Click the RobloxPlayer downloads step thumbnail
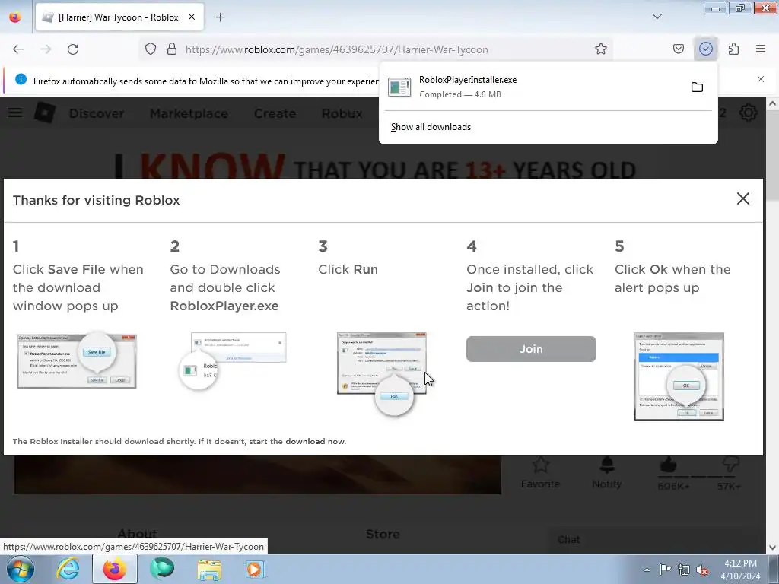Viewport: 779px width, 584px height. [233, 361]
